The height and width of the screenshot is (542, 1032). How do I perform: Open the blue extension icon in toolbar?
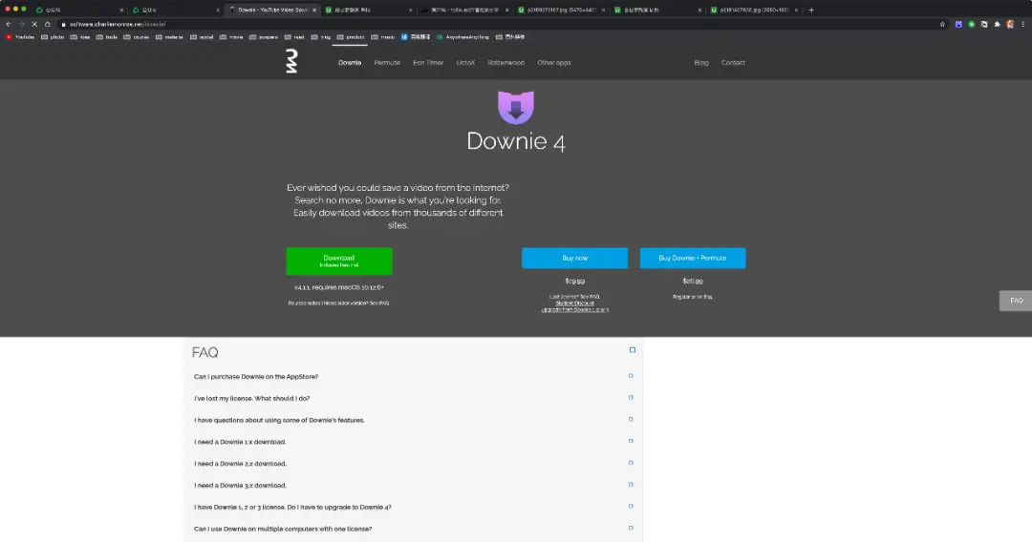(958, 24)
